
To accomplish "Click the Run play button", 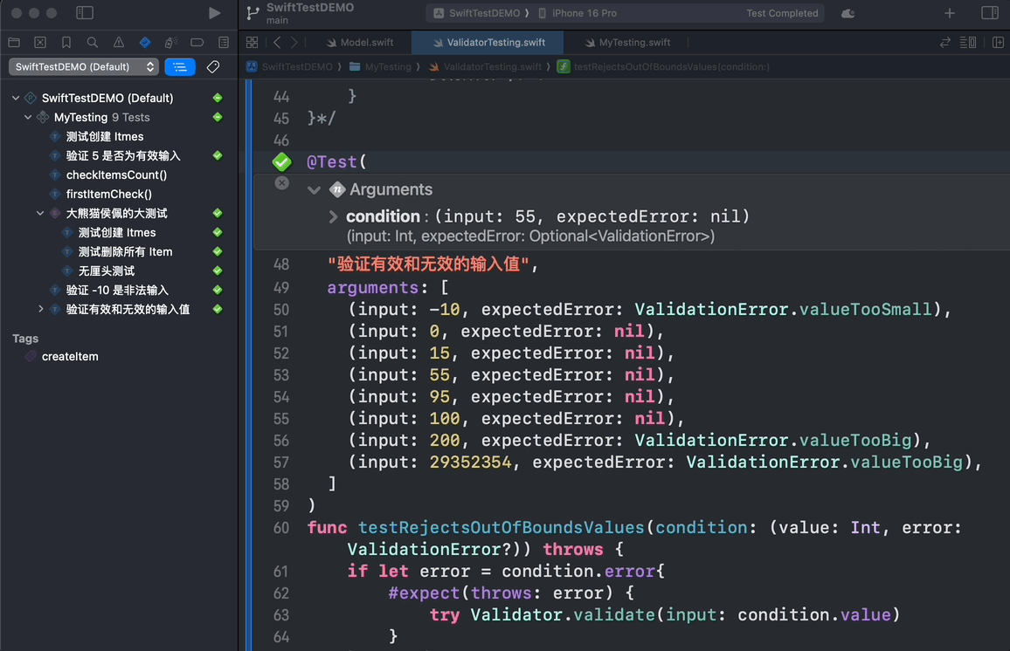I will point(214,13).
